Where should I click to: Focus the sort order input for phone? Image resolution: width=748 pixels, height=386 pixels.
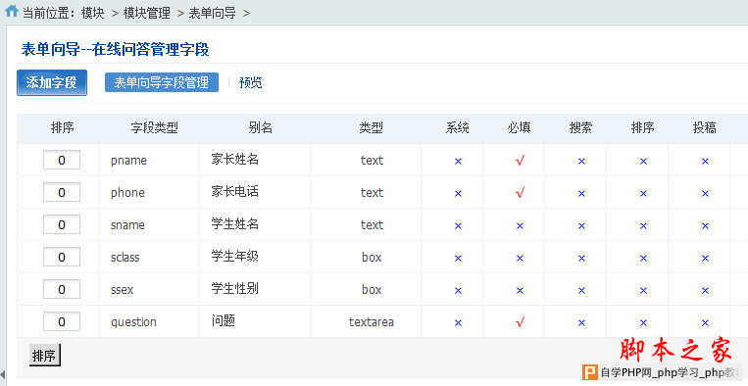click(x=62, y=193)
